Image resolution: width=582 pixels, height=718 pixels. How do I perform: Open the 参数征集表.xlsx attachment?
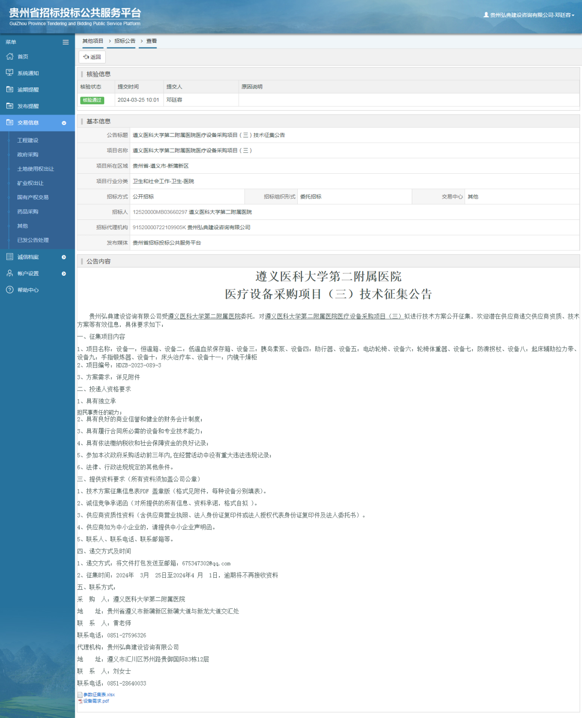(99, 694)
